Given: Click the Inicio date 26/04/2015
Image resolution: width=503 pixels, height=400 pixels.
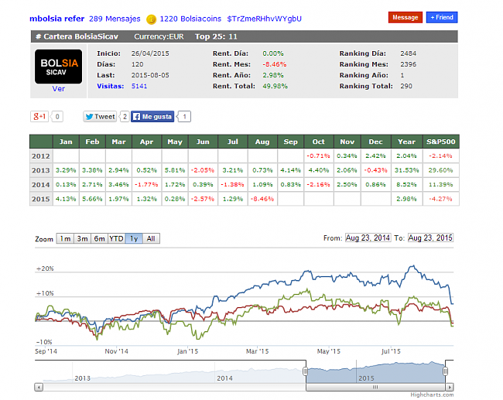Looking at the screenshot, I should (150, 53).
